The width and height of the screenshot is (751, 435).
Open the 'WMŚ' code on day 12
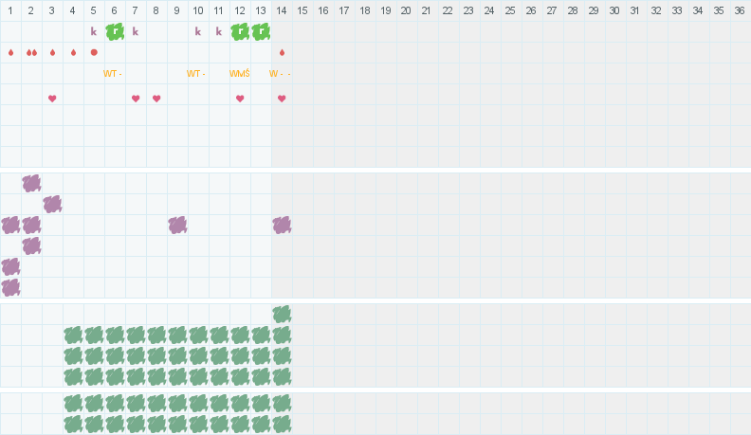(240, 73)
